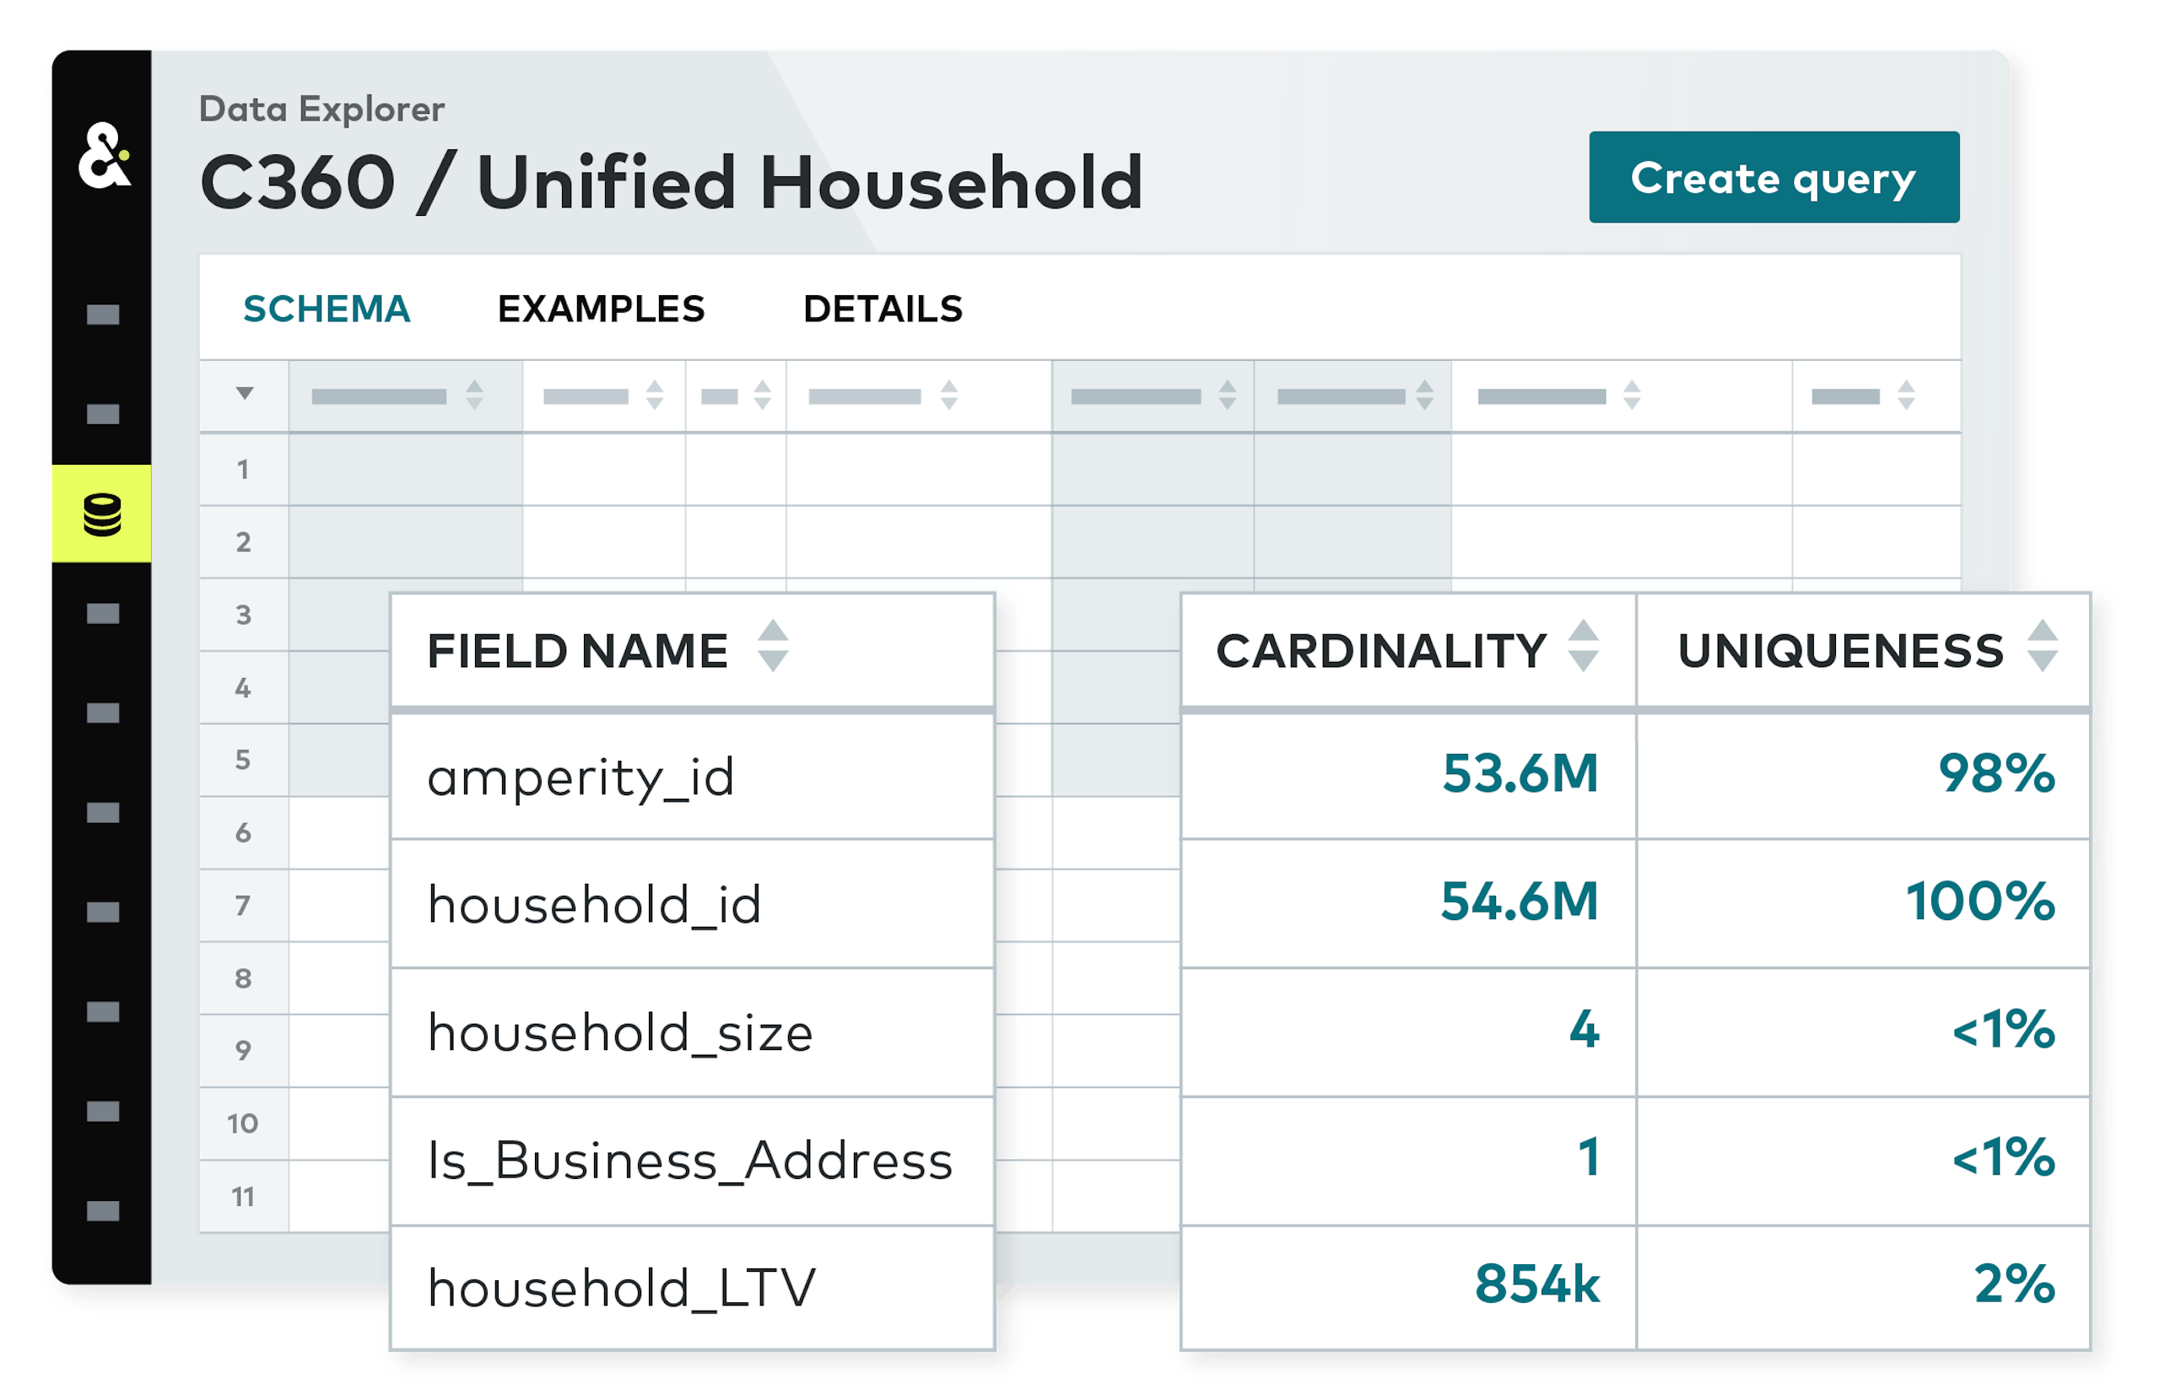This screenshot has height=1400, width=2160.
Task: Open the highlighted database icon in sidebar
Action: point(101,514)
